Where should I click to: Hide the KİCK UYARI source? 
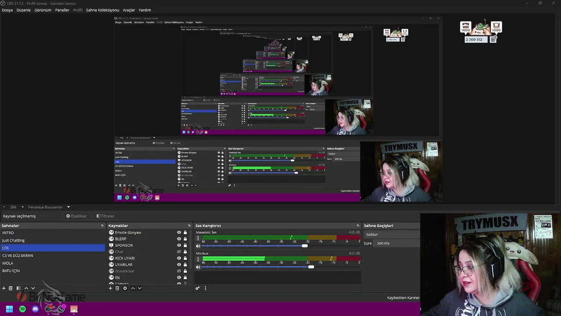point(179,258)
